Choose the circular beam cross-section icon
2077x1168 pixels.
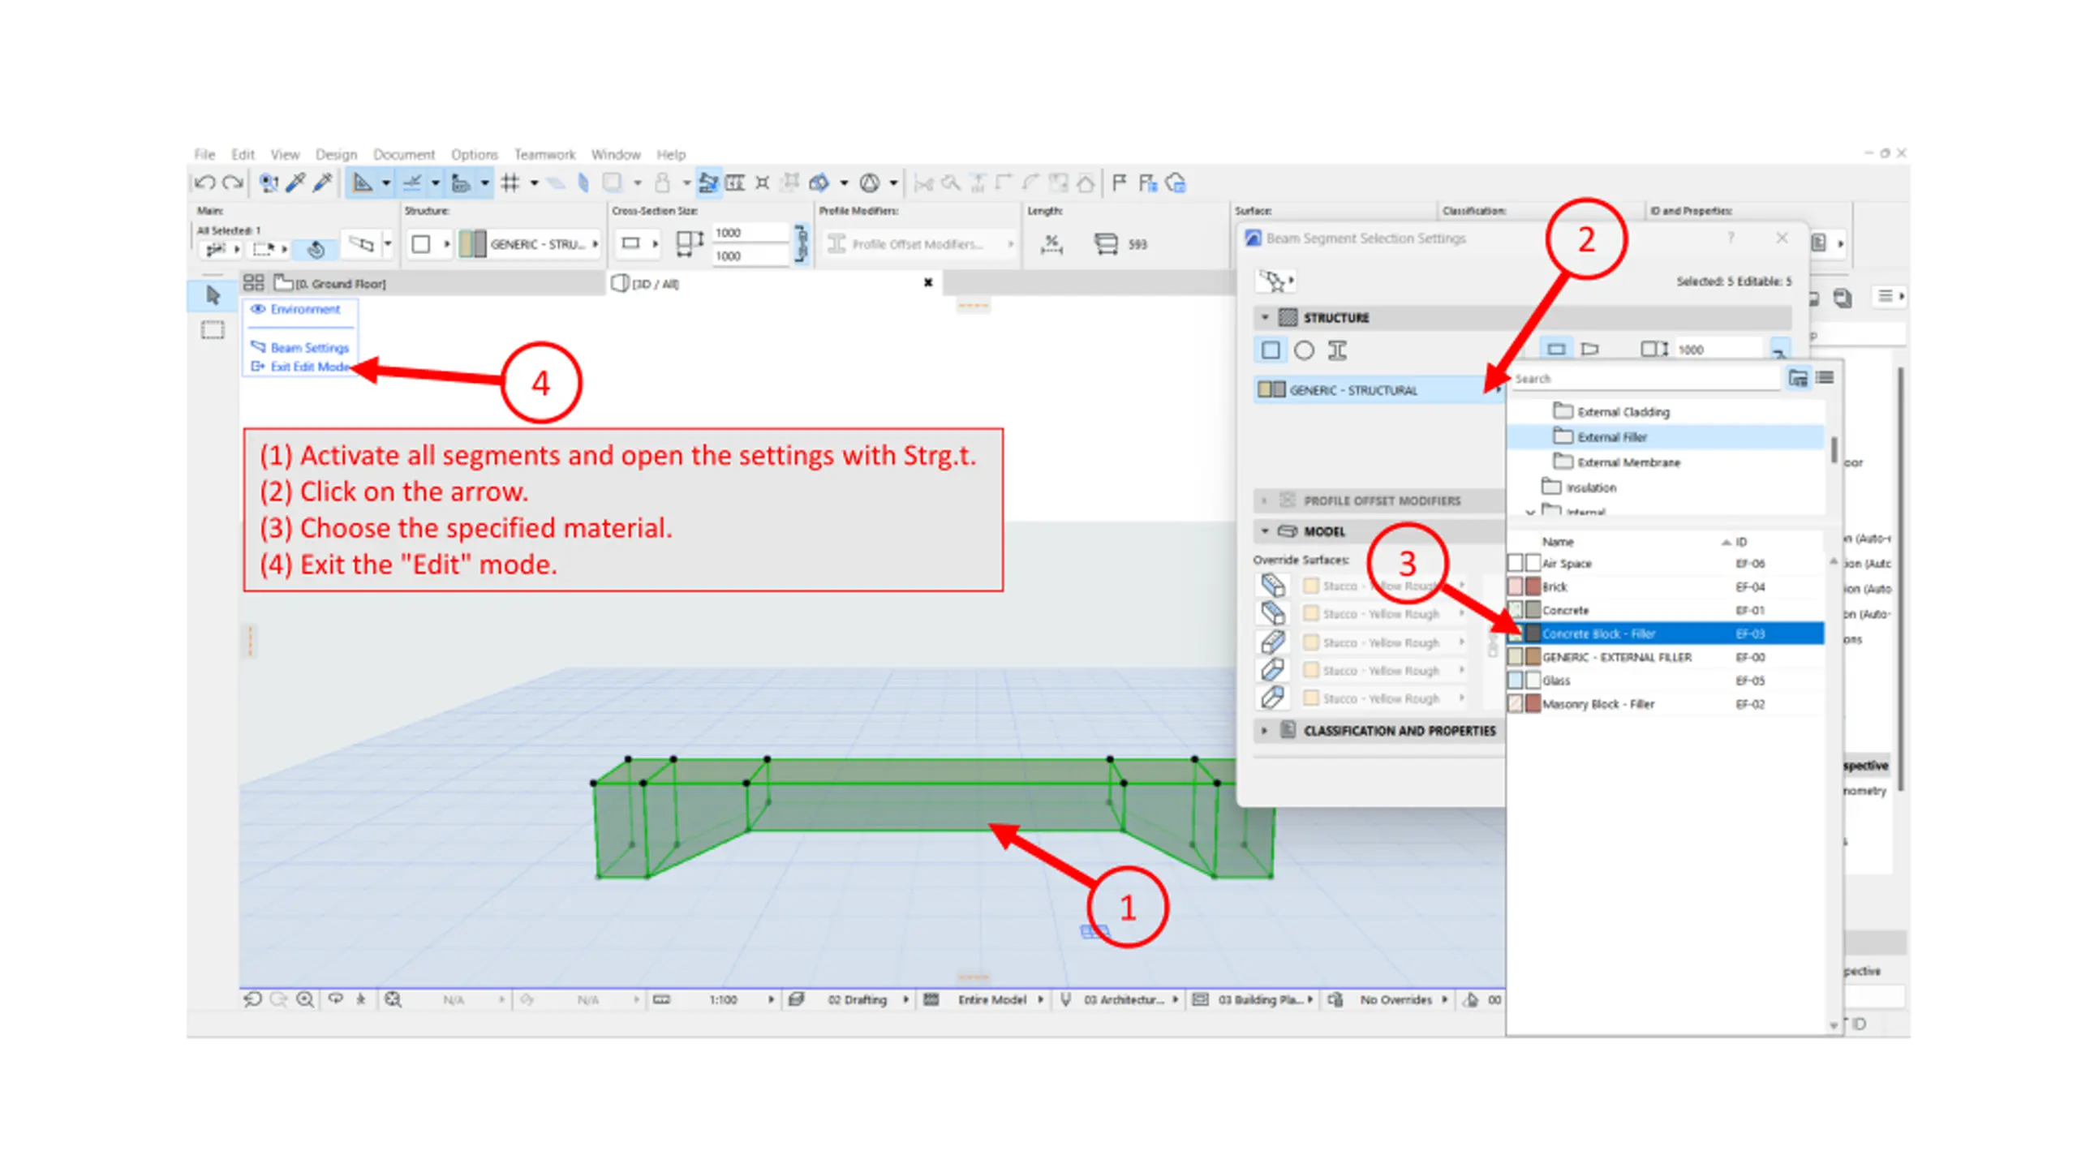click(x=1303, y=350)
